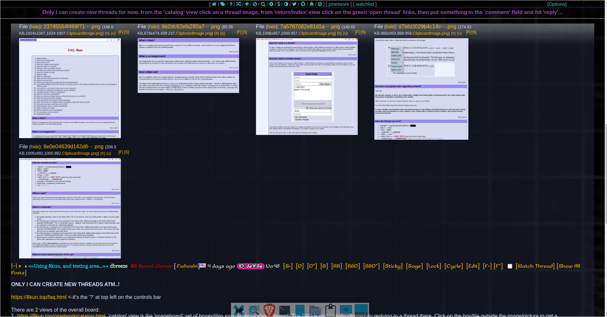Click the bug report icon
This screenshot has width=607, height=317.
pos(311,4)
